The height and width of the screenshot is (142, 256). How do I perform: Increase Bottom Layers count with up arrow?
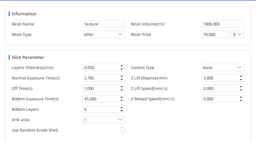[x=122, y=107]
